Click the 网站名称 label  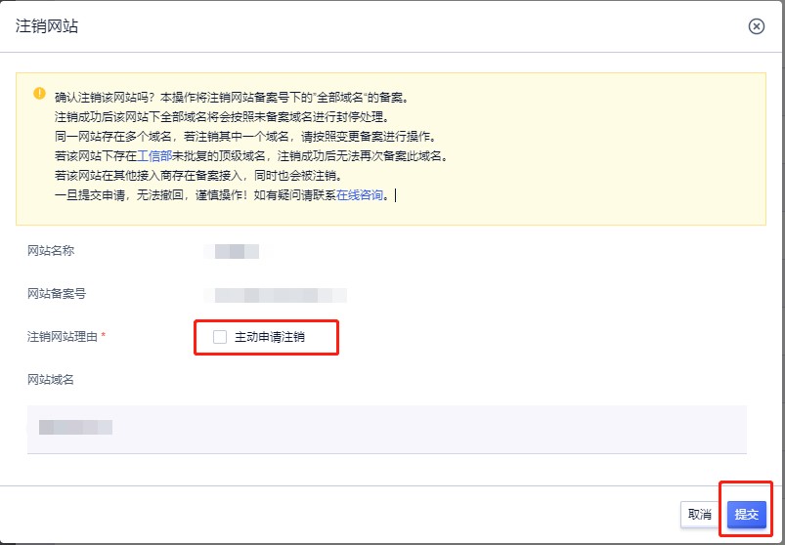[x=51, y=251]
